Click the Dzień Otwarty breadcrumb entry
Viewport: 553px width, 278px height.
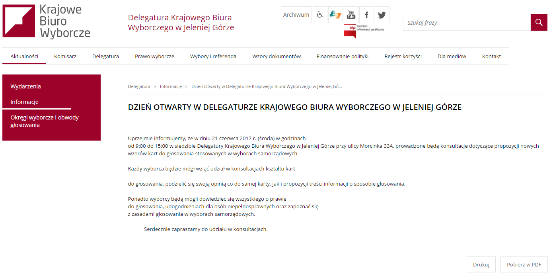coord(267,86)
